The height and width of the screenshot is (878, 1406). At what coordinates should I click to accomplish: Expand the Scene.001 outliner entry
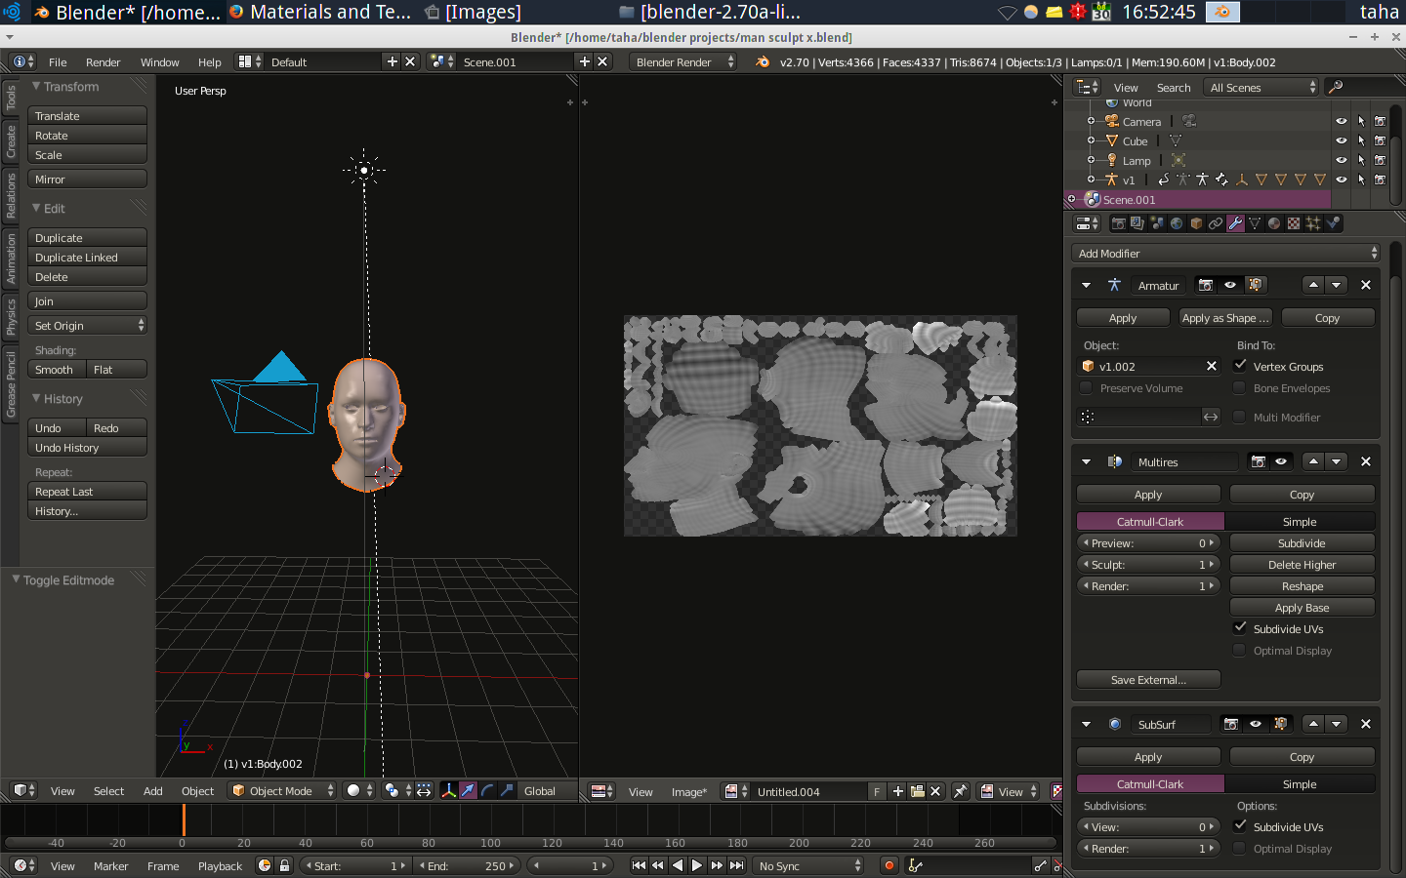pyautogui.click(x=1071, y=199)
